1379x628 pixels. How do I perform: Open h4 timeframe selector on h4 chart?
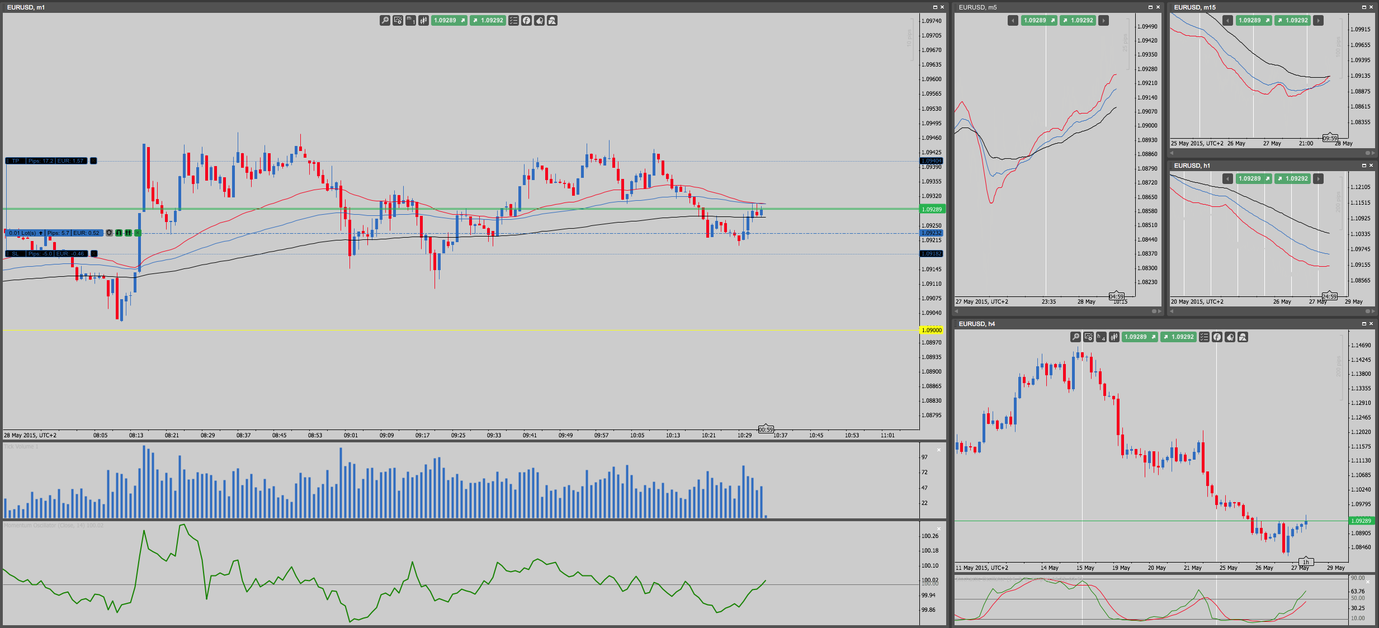coord(1101,337)
